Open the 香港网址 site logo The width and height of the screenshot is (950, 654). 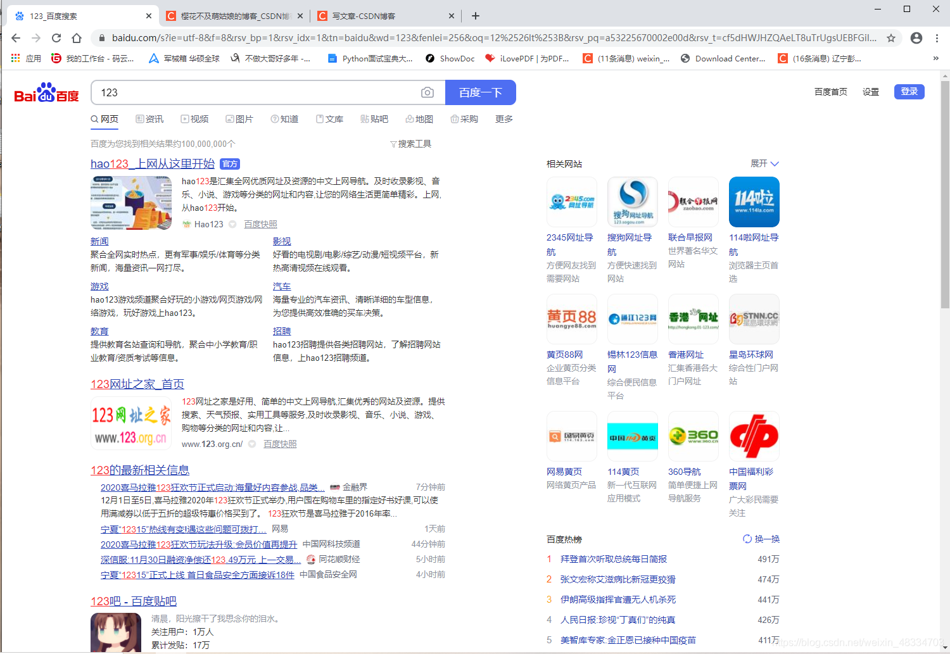693,319
